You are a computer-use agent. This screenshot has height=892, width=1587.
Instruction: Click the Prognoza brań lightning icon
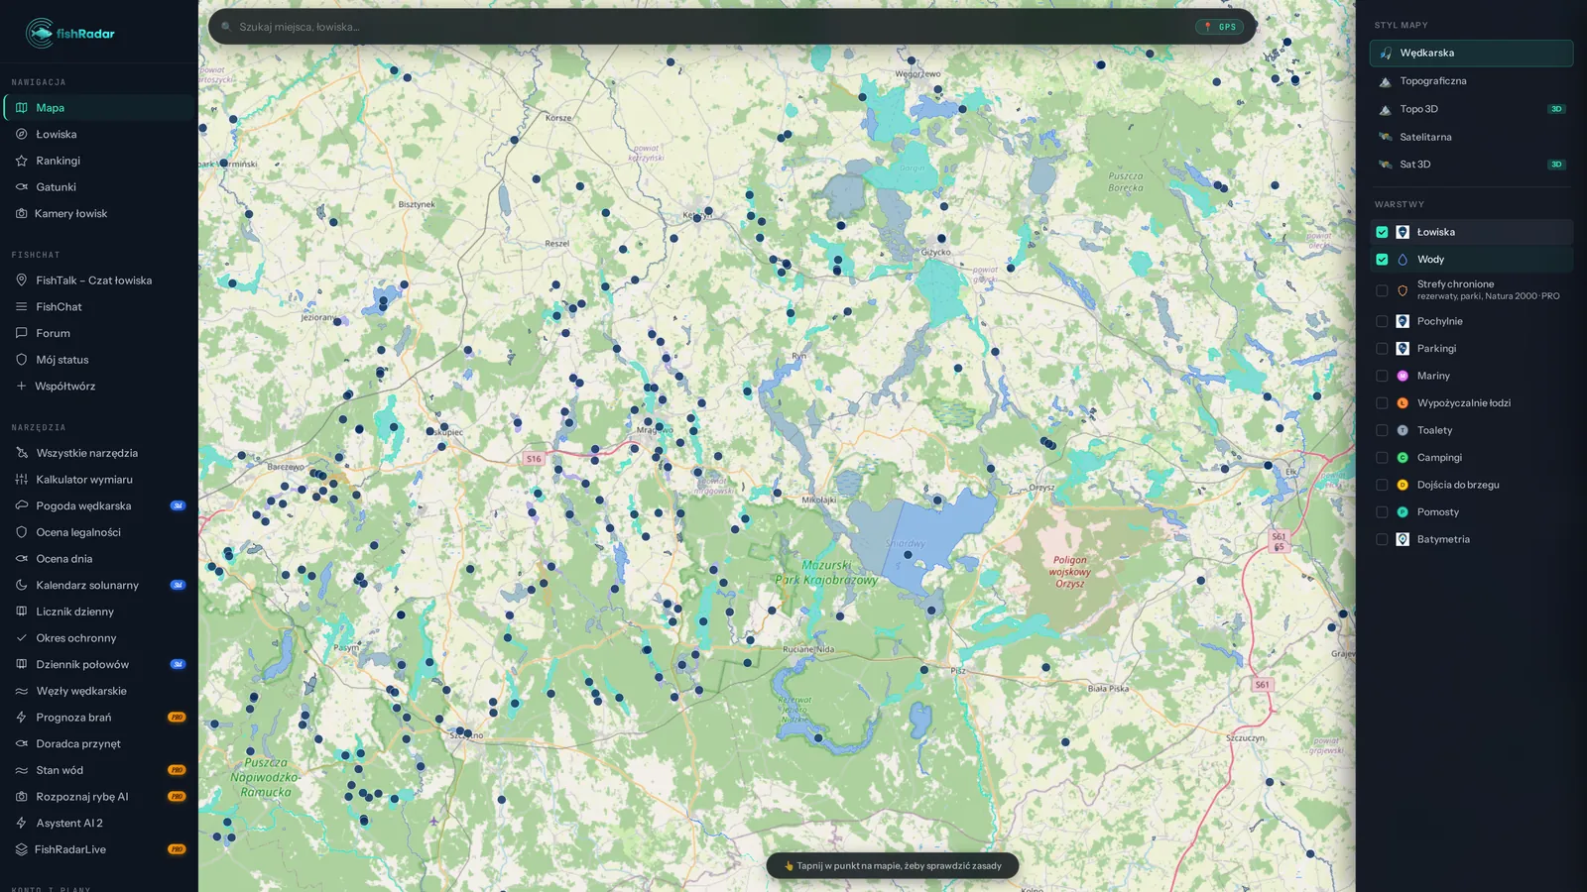[22, 718]
